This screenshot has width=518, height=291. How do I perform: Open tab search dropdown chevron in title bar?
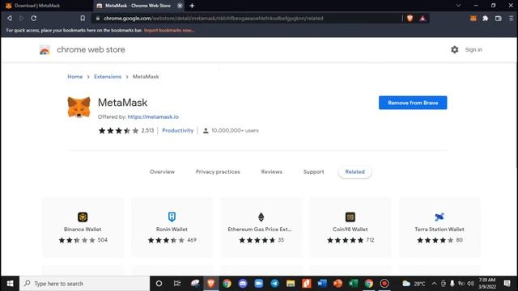coord(458,6)
